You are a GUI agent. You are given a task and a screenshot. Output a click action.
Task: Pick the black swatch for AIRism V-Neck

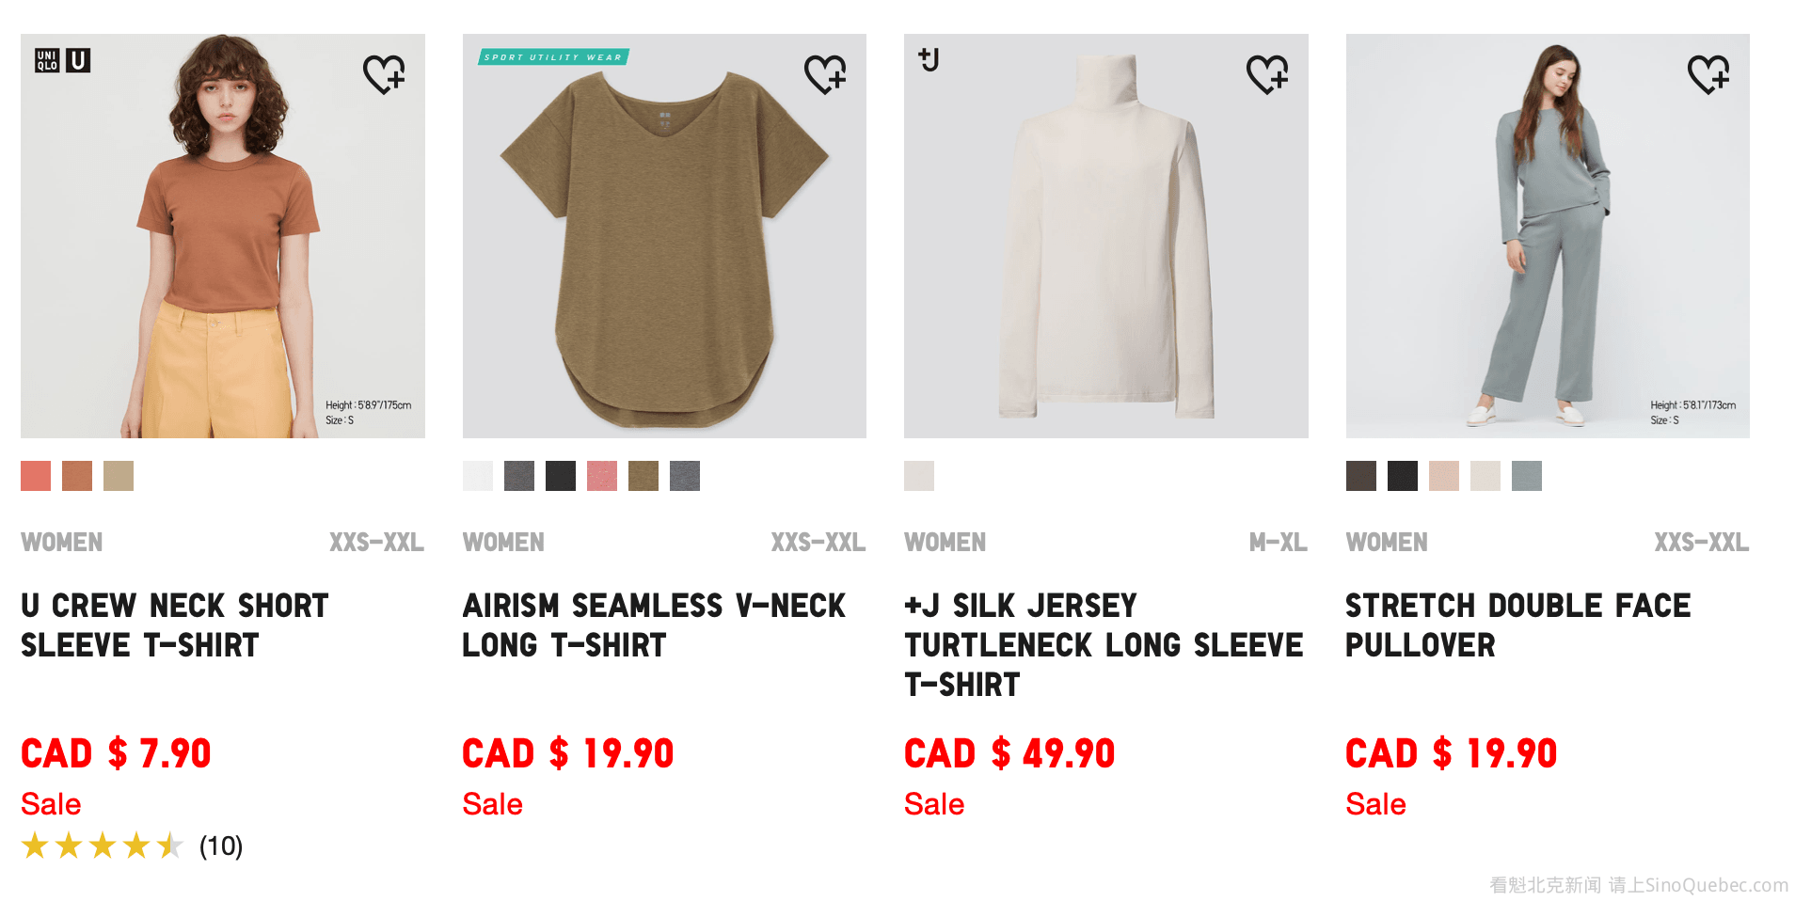(561, 476)
